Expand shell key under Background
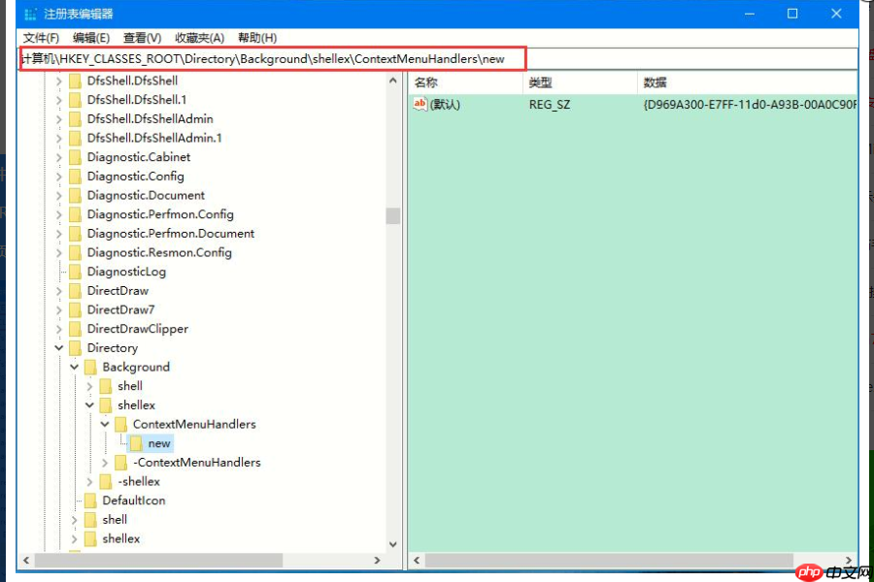The image size is (874, 582). pyautogui.click(x=89, y=386)
